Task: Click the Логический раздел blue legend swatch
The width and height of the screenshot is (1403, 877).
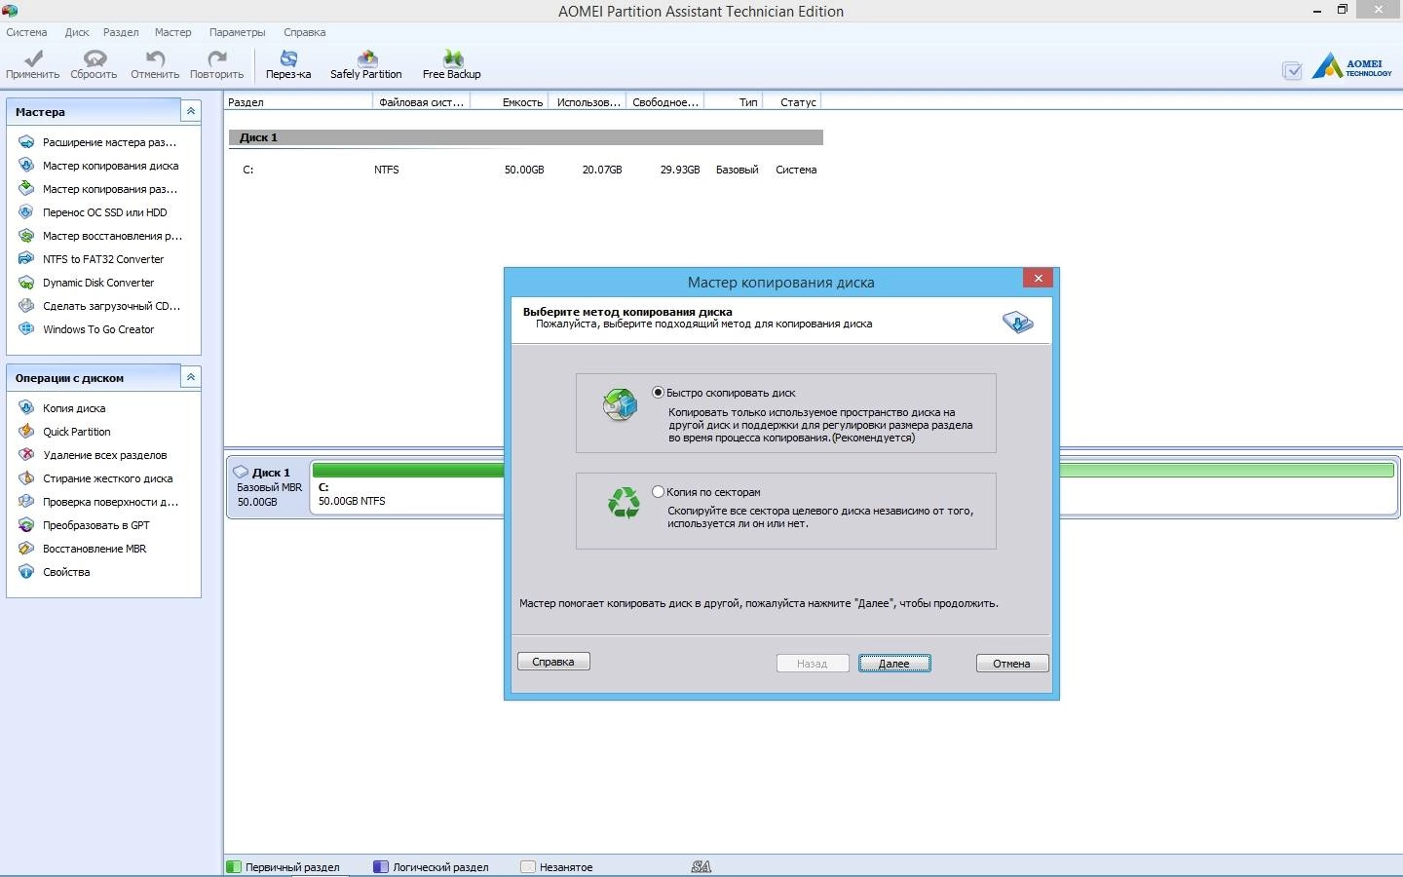Action: coord(381,866)
